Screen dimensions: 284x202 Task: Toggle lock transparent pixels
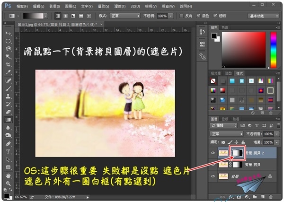(223, 142)
